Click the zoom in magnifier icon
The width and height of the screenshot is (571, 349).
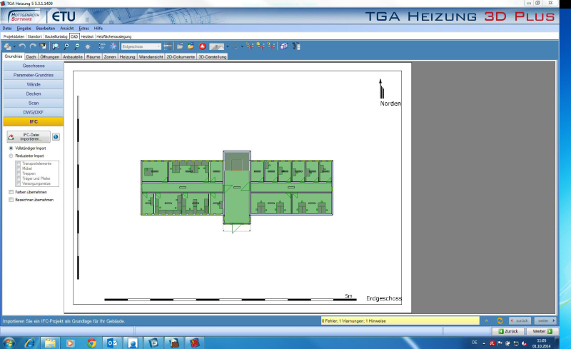pos(66,46)
